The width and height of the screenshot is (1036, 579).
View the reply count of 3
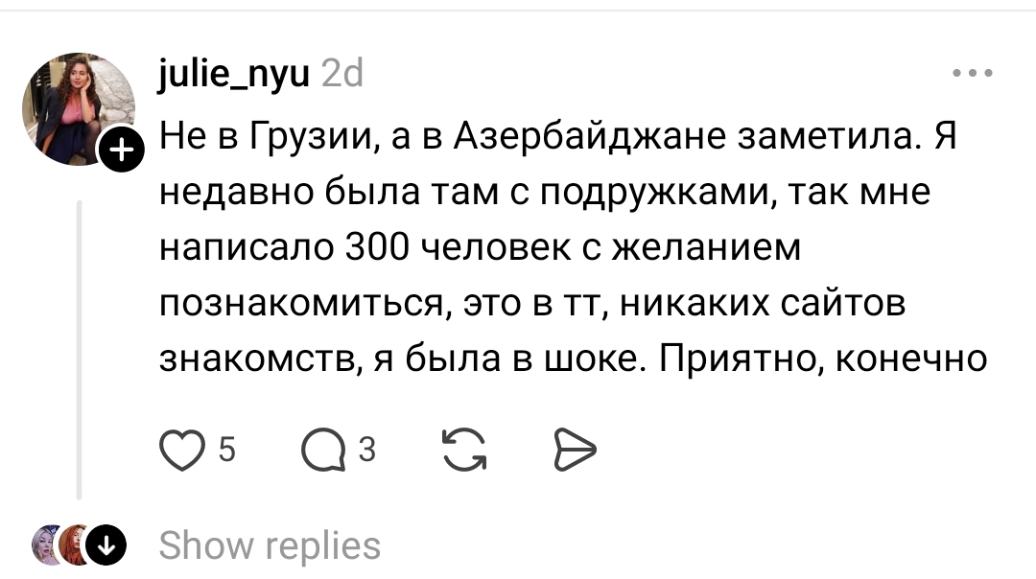point(366,449)
